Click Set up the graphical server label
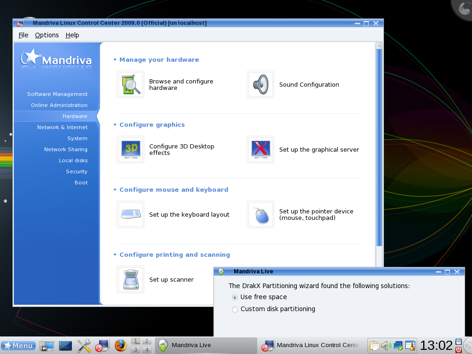Image resolution: width=472 pixels, height=354 pixels. [319, 150]
